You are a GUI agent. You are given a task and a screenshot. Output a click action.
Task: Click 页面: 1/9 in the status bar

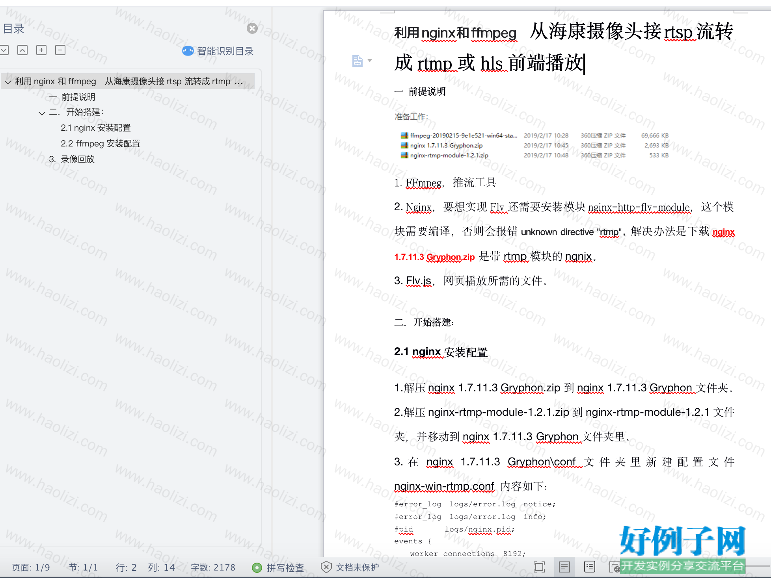pyautogui.click(x=31, y=567)
